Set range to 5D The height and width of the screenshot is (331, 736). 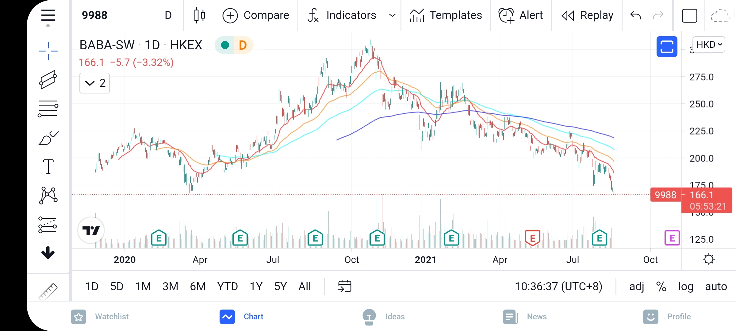coord(117,287)
